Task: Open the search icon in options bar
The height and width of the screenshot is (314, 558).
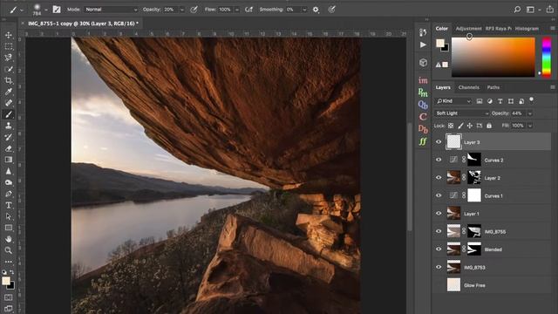Action: click(517, 10)
